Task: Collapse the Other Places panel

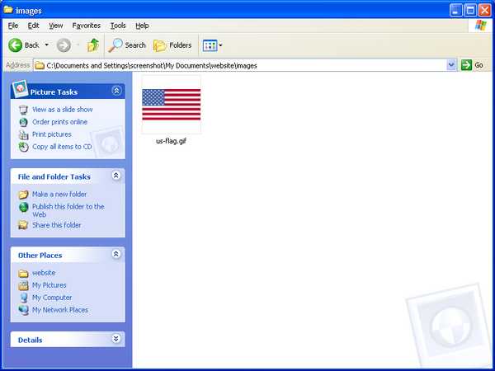Action: click(115, 254)
